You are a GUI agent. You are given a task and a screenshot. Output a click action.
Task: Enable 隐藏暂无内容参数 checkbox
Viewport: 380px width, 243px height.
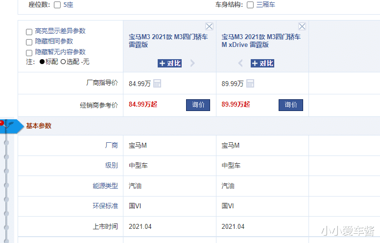[29, 53]
